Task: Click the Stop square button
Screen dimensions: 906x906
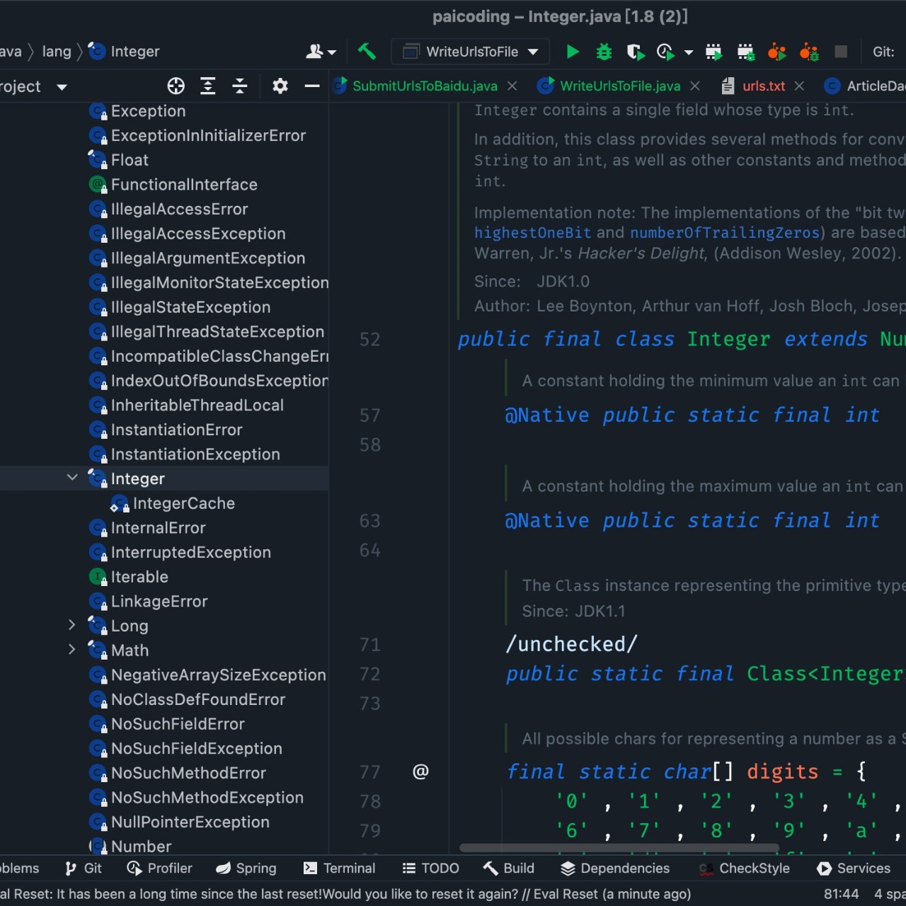Action: (841, 52)
